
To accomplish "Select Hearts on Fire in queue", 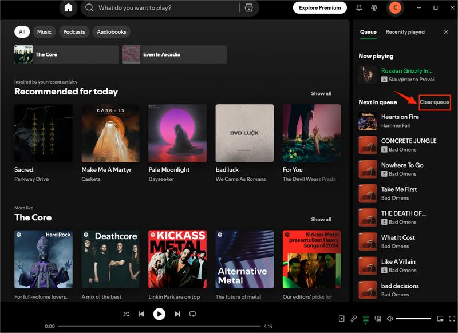I will click(400, 117).
